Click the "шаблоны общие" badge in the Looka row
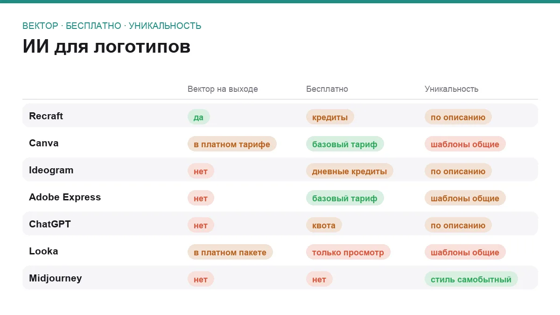 465,252
